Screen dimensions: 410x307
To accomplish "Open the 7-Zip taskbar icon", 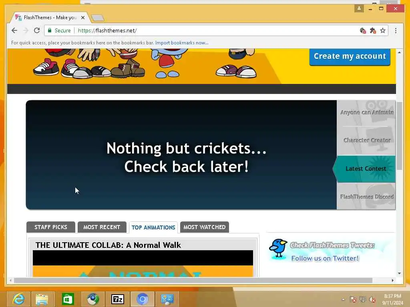I will [x=118, y=299].
